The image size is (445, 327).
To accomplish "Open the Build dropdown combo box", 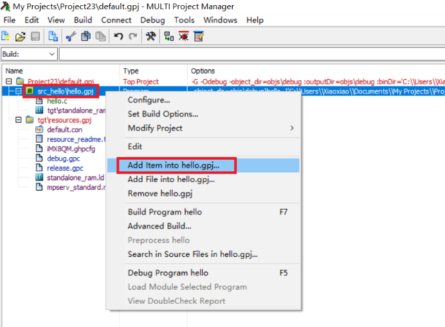I will (51, 54).
